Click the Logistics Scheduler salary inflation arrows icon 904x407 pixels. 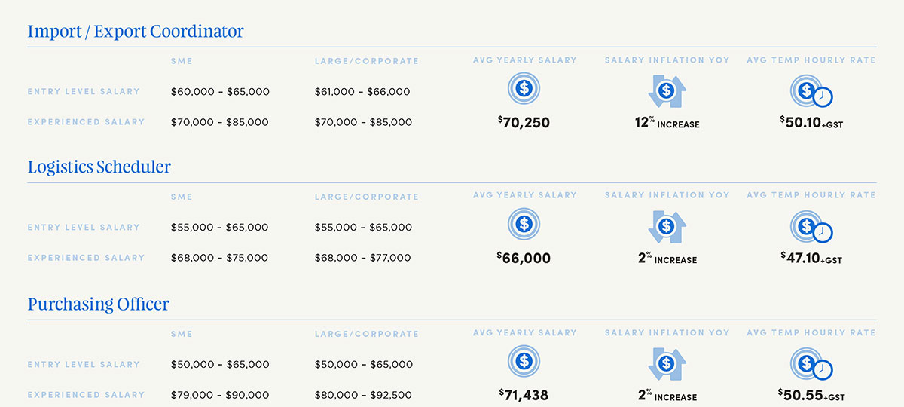point(666,226)
